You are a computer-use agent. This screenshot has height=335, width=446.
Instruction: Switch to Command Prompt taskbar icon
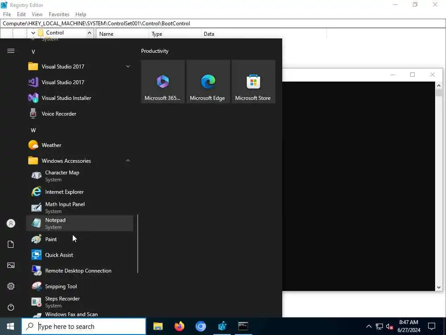(243, 326)
